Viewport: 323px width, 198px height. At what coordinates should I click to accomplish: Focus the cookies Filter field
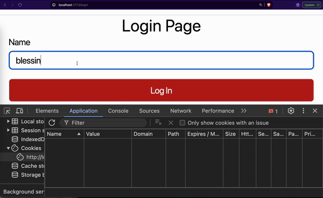click(103, 123)
